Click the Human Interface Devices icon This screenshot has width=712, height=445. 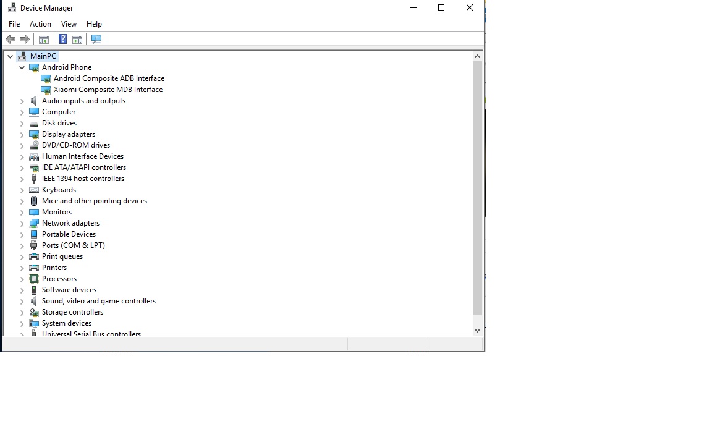tap(34, 156)
